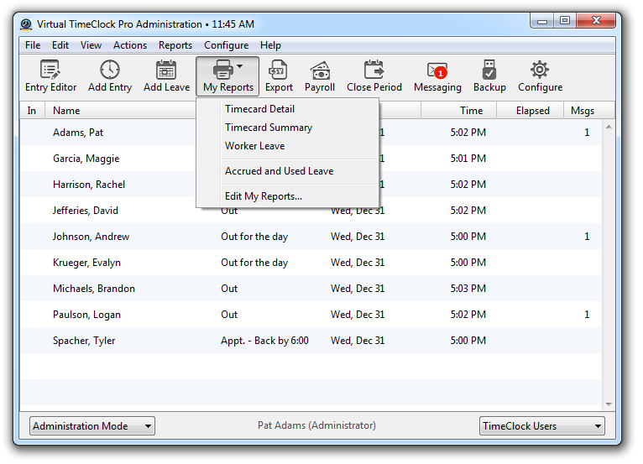Image resolution: width=643 pixels, height=464 pixels.
Task: Select the Jefferies, David row
Action: pos(311,211)
